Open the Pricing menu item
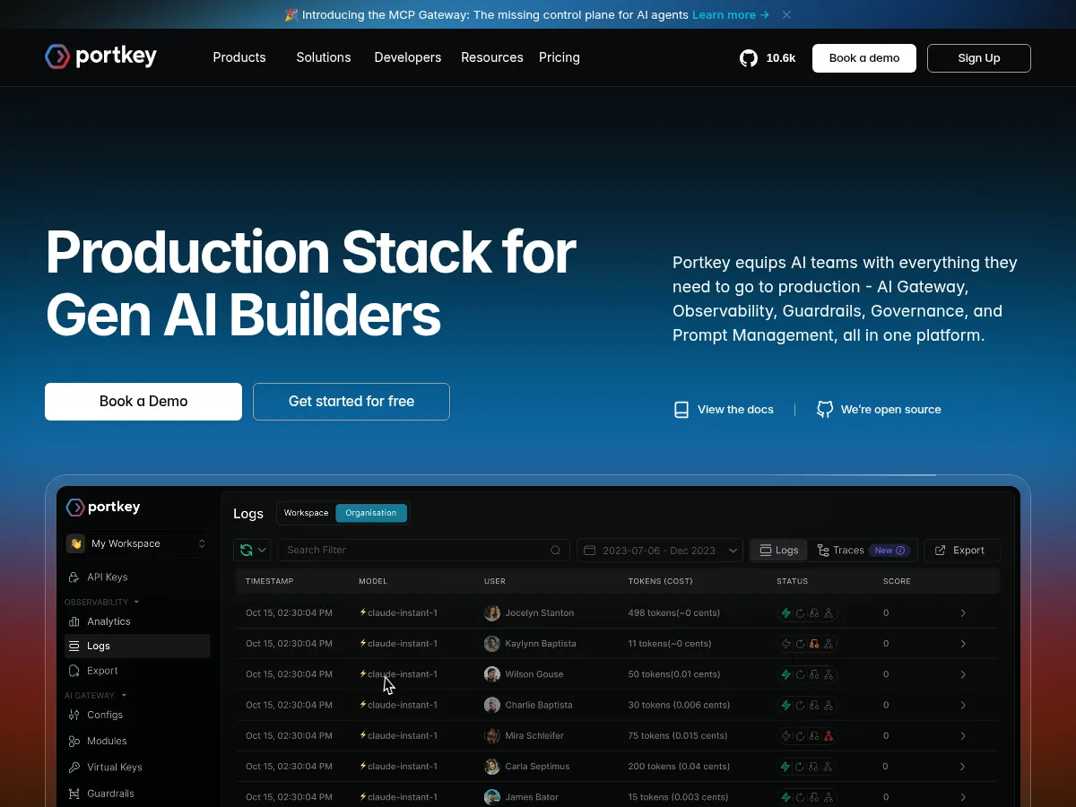The height and width of the screenshot is (807, 1076). point(559,57)
